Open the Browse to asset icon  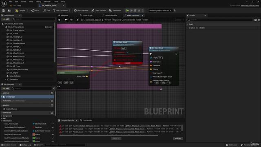[9, 11]
